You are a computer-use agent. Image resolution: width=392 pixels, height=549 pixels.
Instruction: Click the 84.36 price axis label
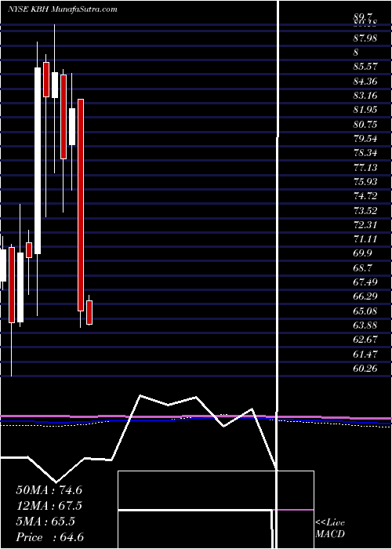pos(365,82)
